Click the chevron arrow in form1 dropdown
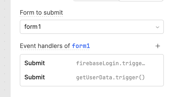The image size is (173, 97). [158, 27]
